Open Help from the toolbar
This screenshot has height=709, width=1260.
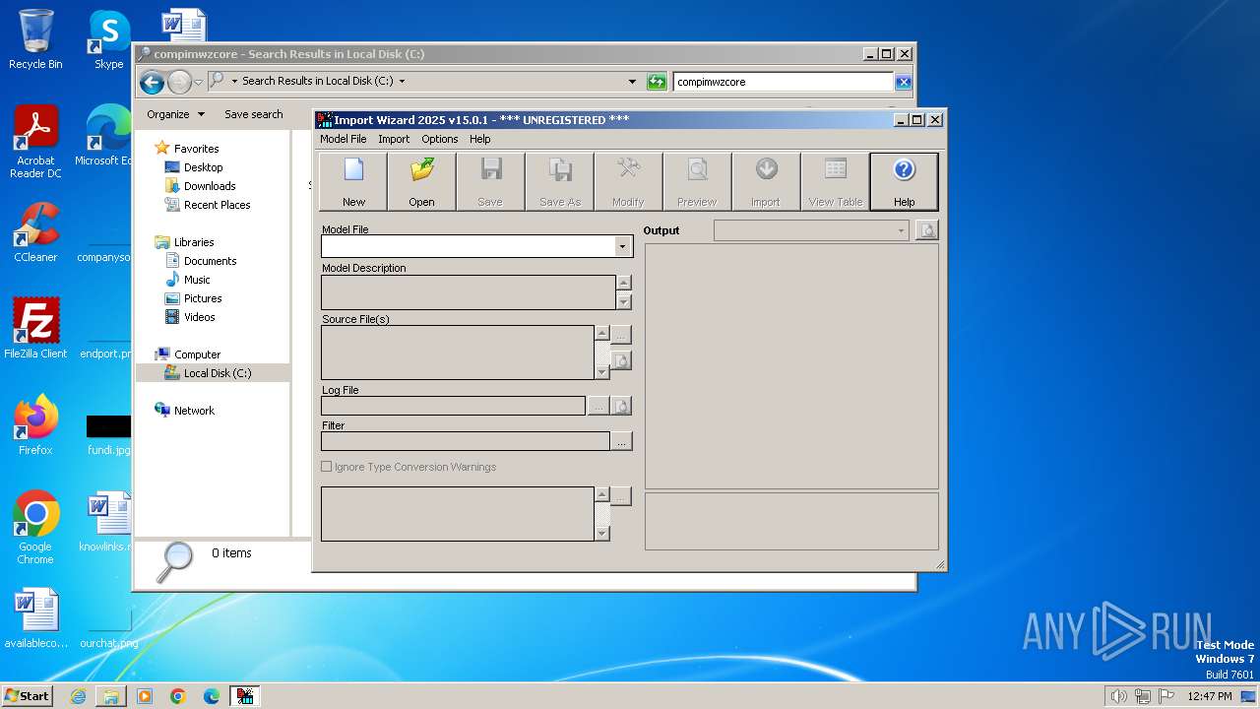click(904, 181)
